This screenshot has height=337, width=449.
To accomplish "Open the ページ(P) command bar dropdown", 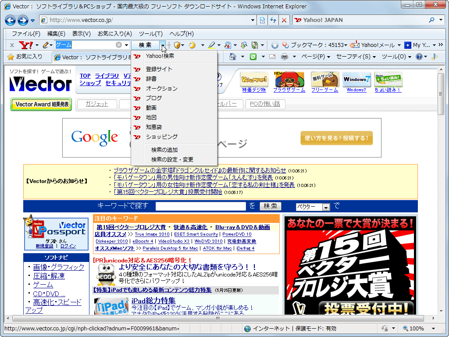I will pos(316,57).
